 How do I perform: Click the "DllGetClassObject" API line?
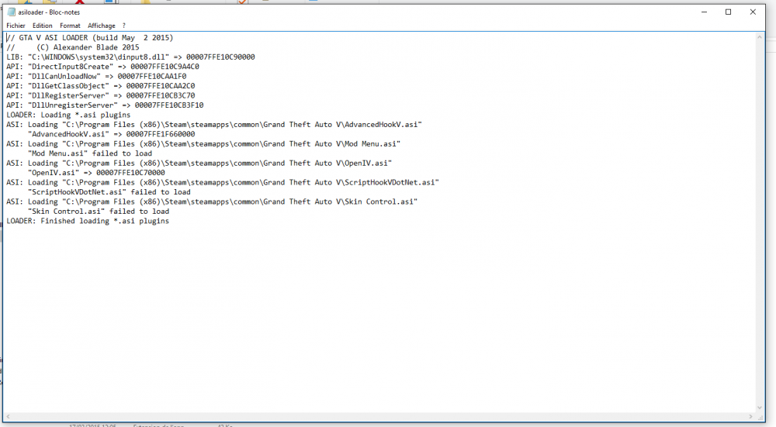click(x=101, y=86)
